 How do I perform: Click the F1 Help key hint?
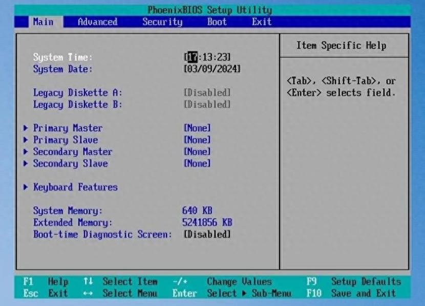[x=46, y=281]
